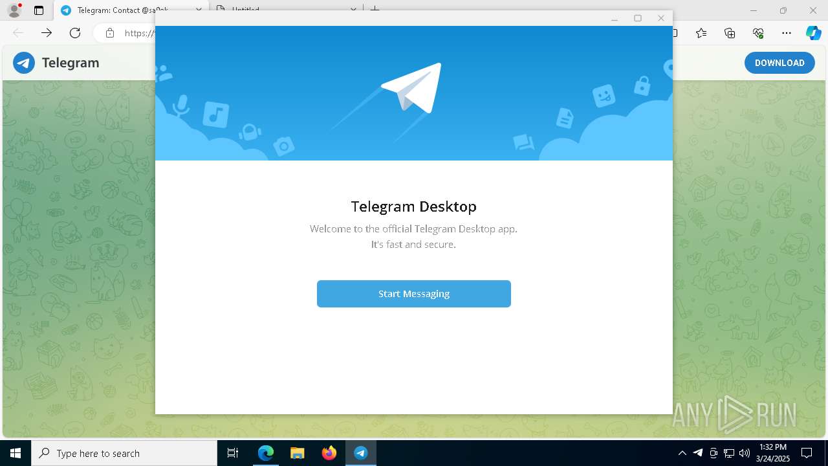
Task: Open the network status tray icon
Action: point(729,453)
